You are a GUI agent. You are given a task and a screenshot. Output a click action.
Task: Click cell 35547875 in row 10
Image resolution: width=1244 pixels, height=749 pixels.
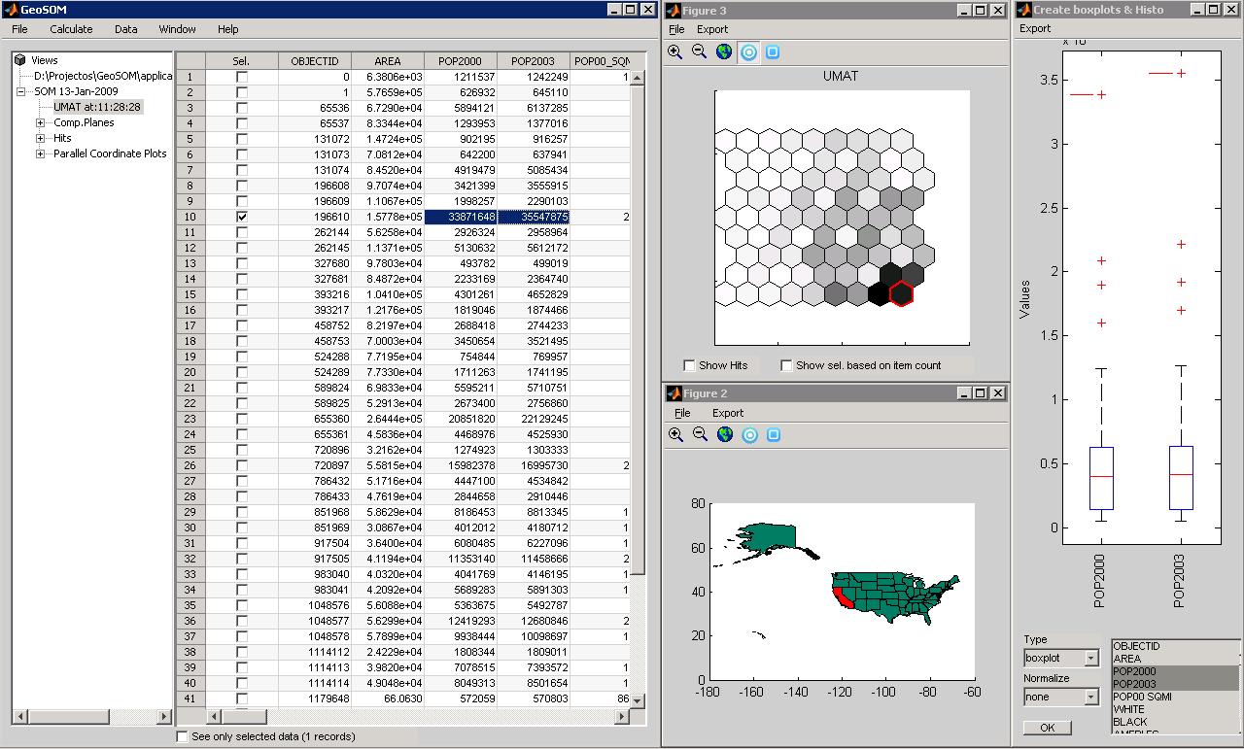pyautogui.click(x=534, y=217)
